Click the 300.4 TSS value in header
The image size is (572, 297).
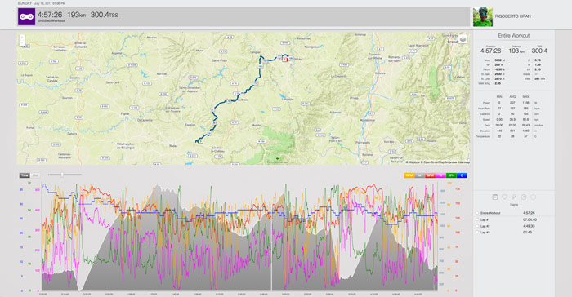pyautogui.click(x=104, y=15)
